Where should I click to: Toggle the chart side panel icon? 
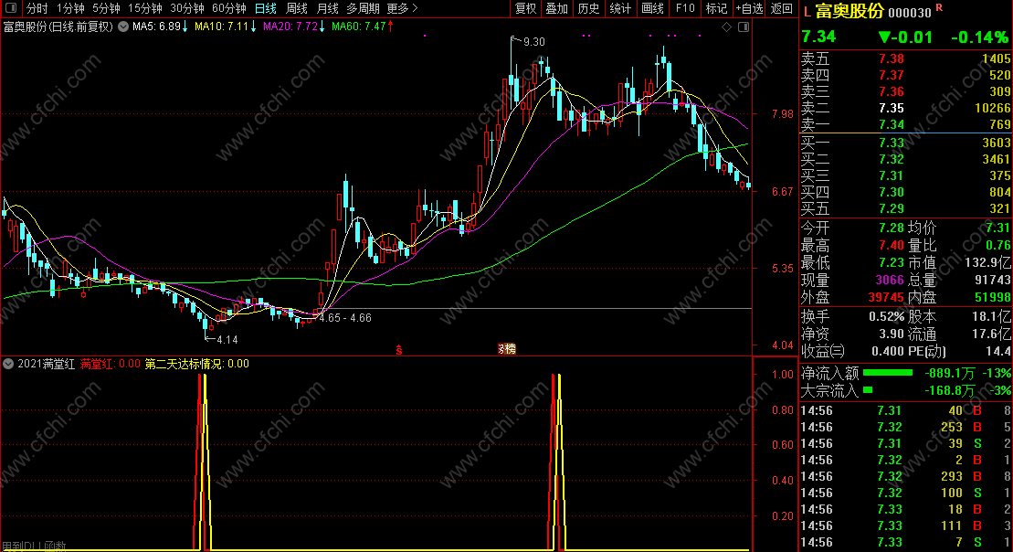coord(744,27)
